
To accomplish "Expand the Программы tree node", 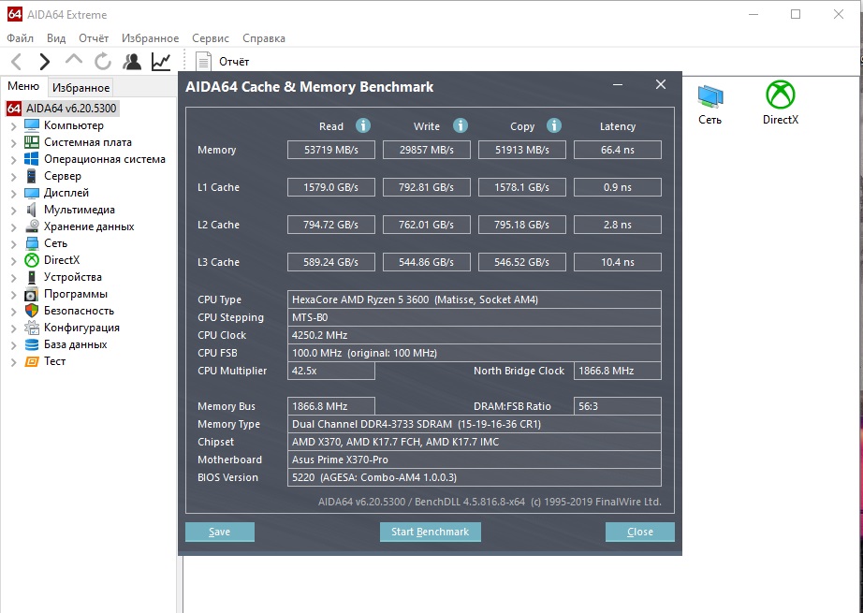I will pos(14,295).
